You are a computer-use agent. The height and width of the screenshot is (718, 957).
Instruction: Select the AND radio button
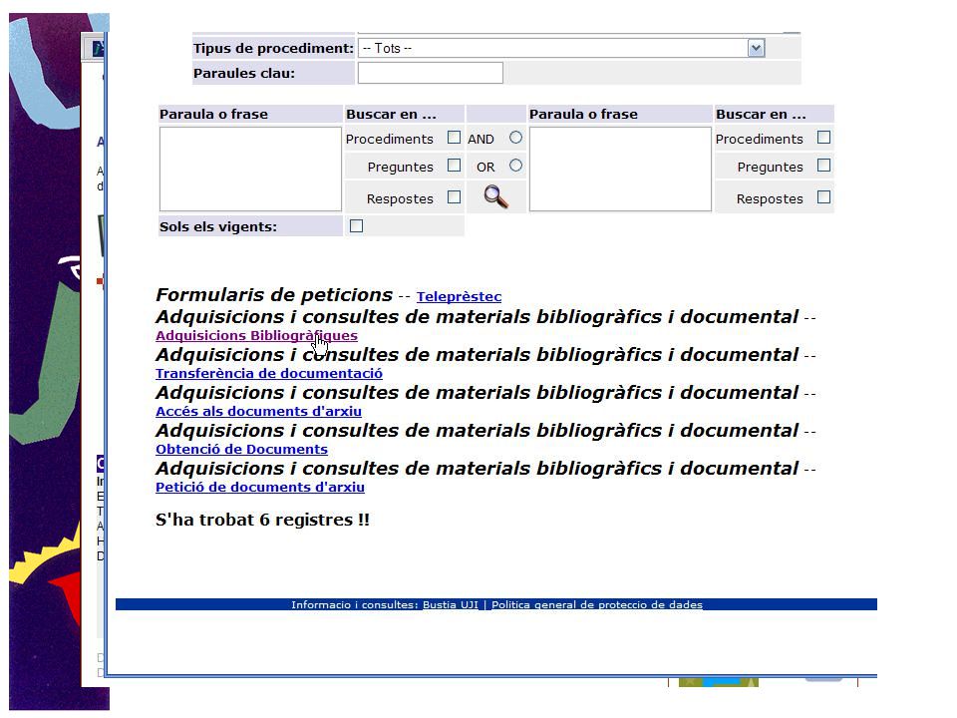point(515,138)
